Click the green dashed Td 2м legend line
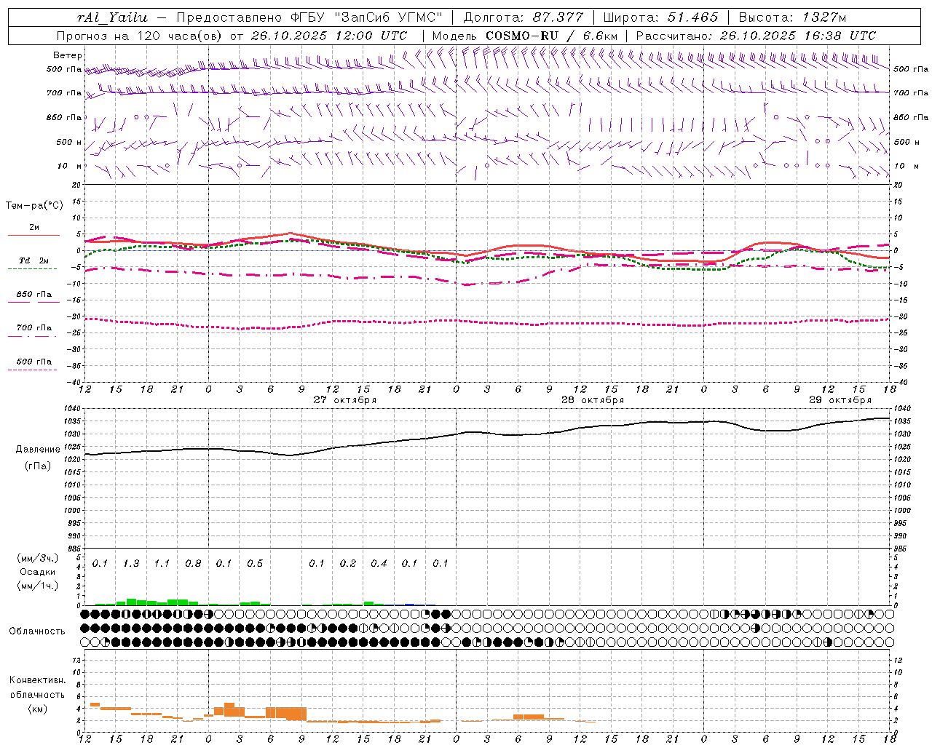 tap(33, 268)
